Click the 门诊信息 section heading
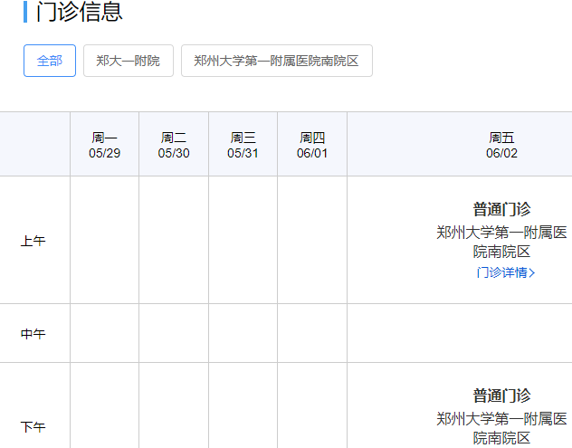Screen dimensions: 572x448 tap(79, 12)
